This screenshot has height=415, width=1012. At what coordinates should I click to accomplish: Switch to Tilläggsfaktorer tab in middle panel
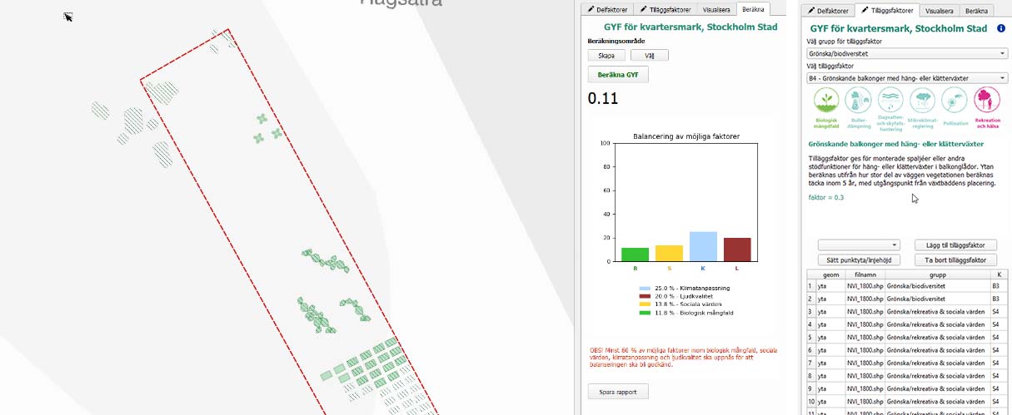[x=664, y=10]
